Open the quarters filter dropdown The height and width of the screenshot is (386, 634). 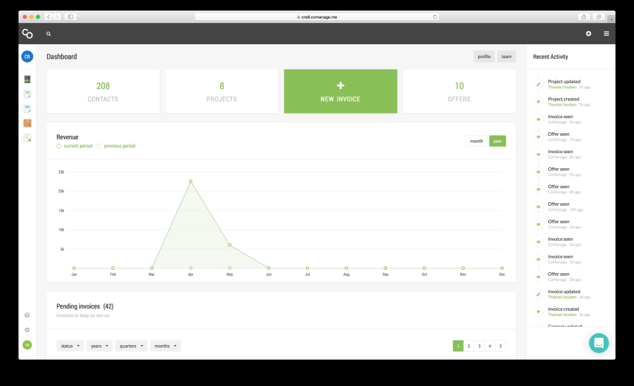[131, 345]
